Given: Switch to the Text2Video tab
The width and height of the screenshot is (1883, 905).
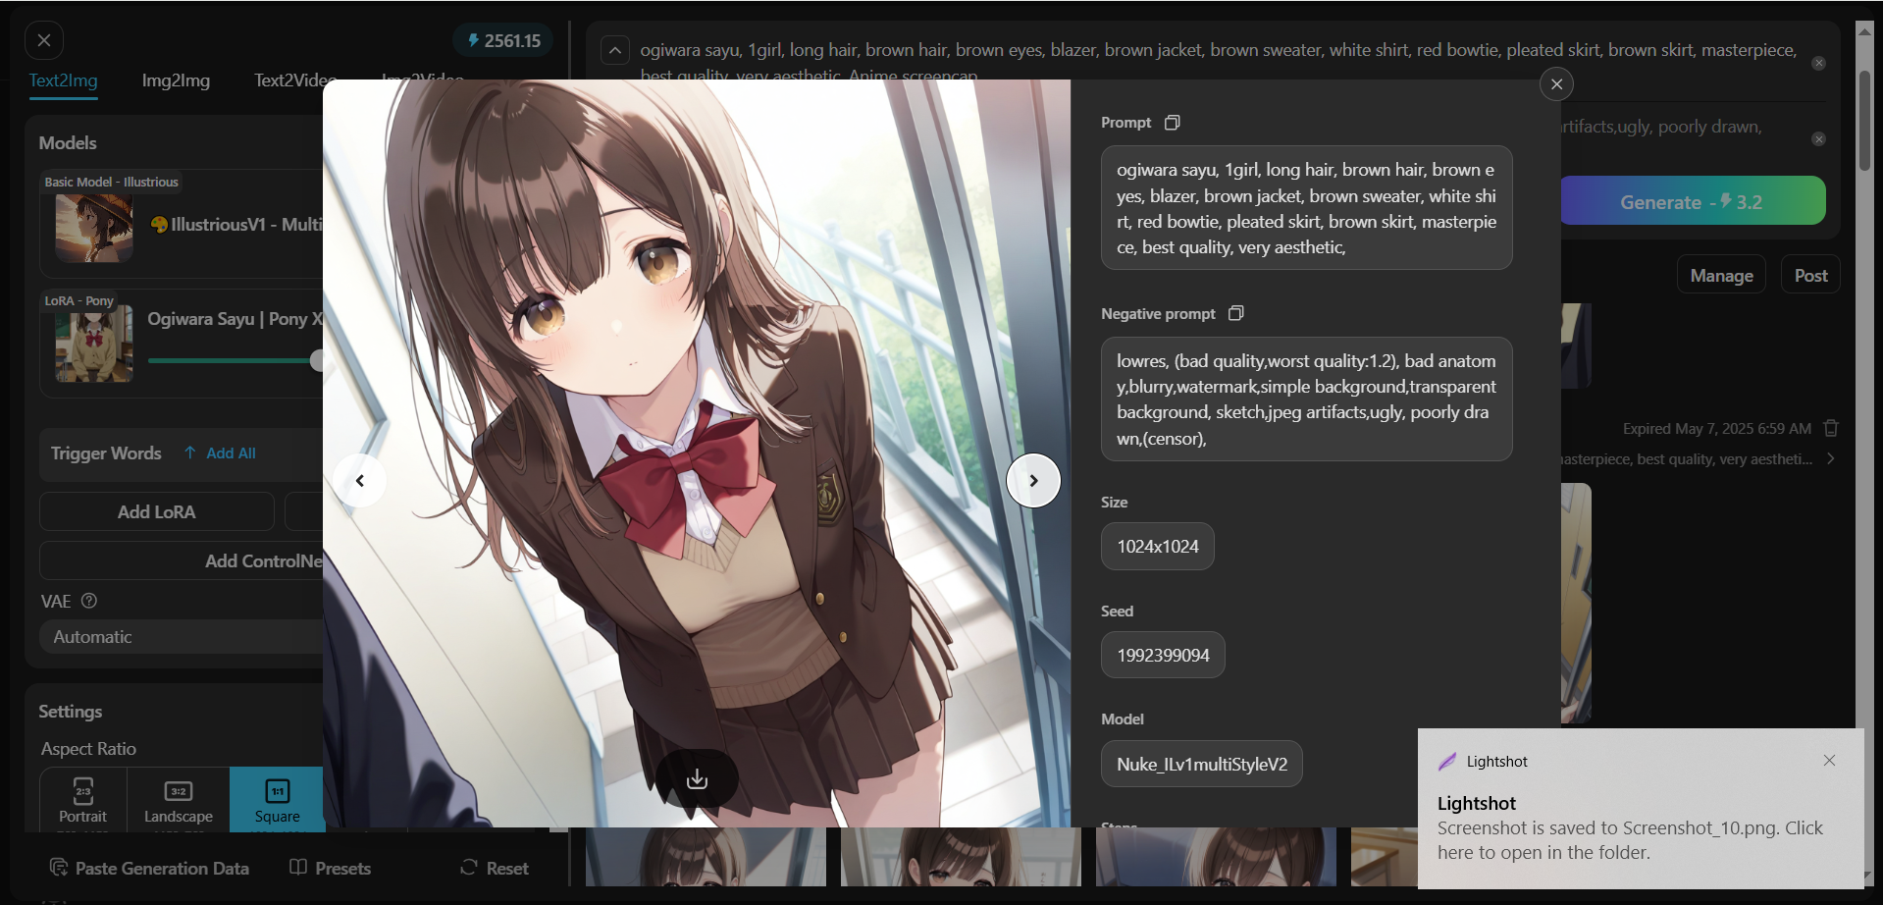Looking at the screenshot, I should (295, 80).
